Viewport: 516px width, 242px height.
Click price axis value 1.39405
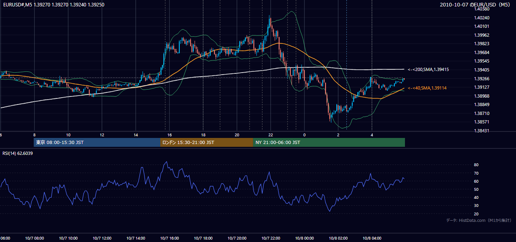482,70
